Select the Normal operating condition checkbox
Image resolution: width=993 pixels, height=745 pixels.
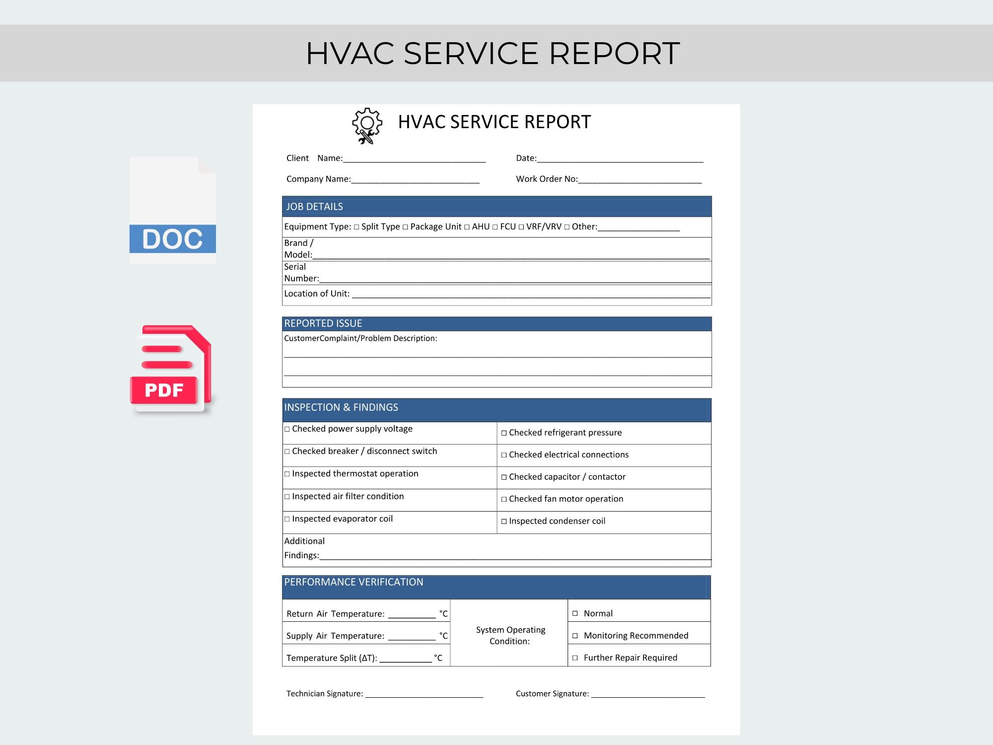[x=575, y=613]
